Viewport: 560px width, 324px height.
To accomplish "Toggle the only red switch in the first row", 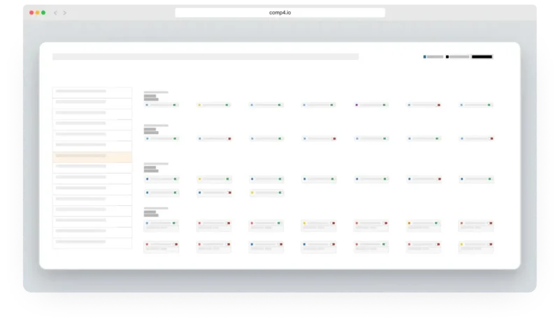I will [x=438, y=105].
